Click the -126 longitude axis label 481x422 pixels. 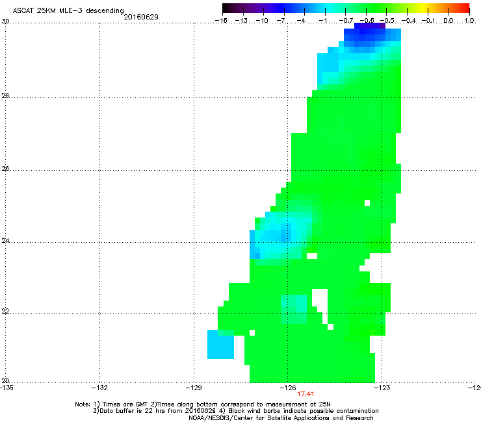(x=288, y=388)
